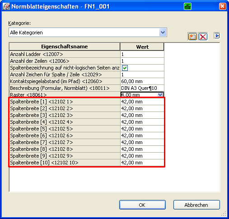Click the application icon in title bar
Screen dimensions: 229x219
6,6
